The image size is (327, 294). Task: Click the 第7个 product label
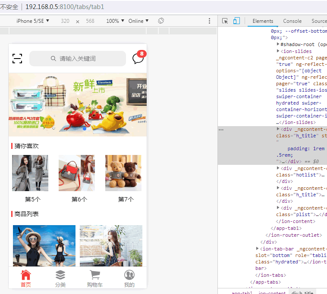click(x=126, y=199)
